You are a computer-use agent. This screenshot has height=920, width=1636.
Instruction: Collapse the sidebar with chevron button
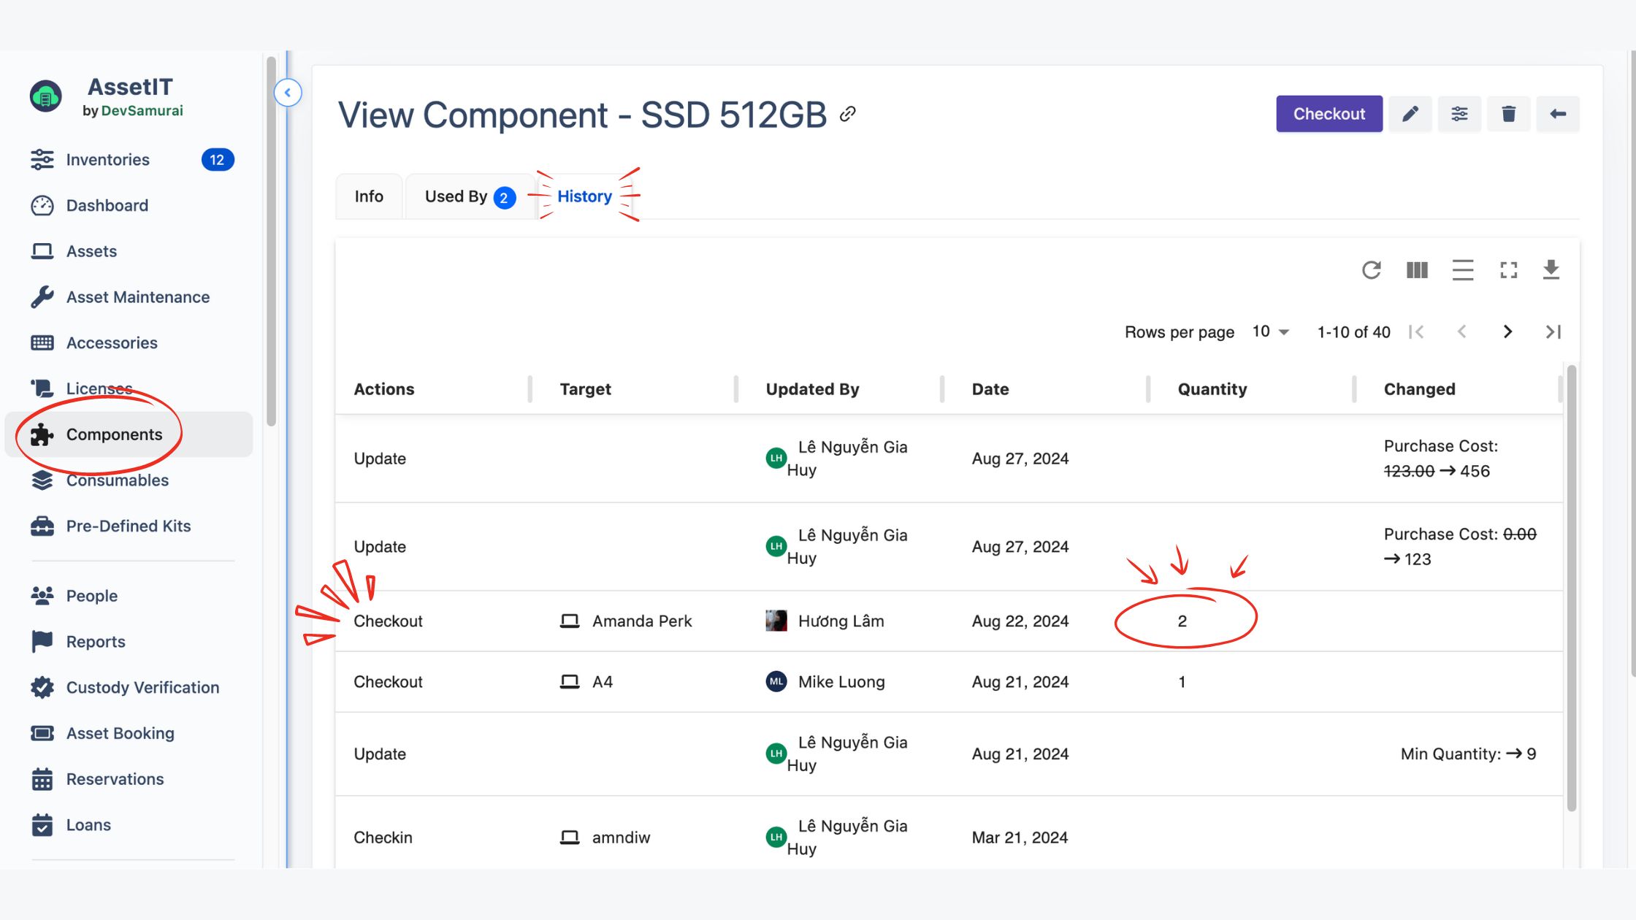click(x=288, y=93)
